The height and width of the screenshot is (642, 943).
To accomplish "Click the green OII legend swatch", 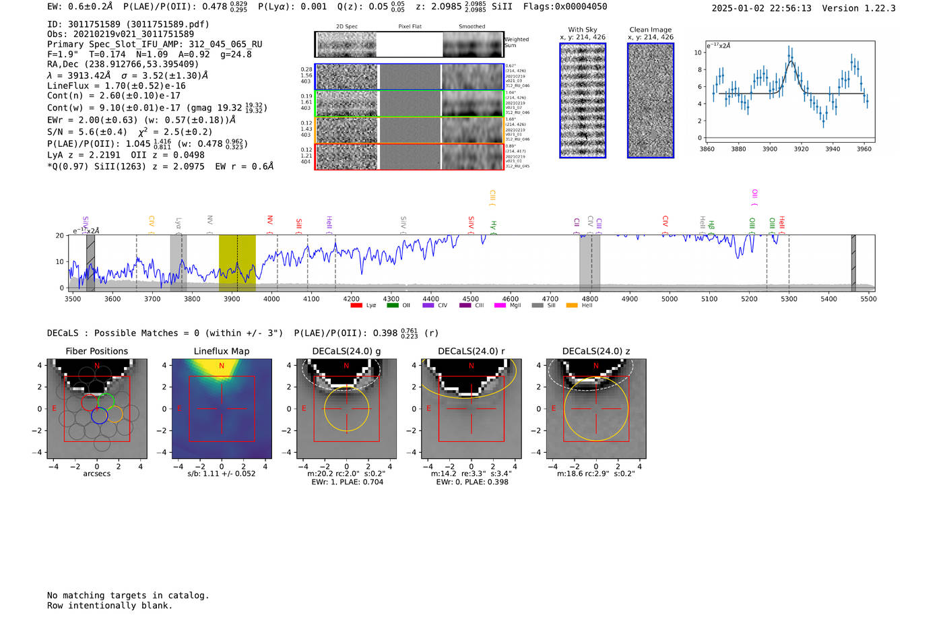I will pyautogui.click(x=393, y=306).
